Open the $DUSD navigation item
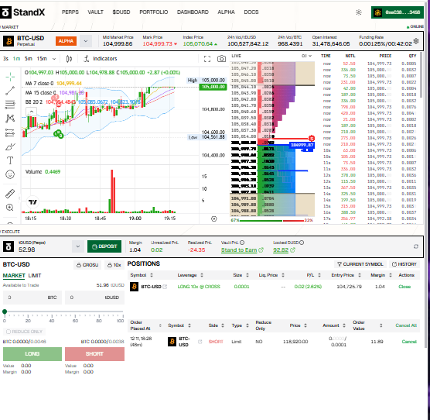Screen dimensions: 430x420 pos(121,12)
